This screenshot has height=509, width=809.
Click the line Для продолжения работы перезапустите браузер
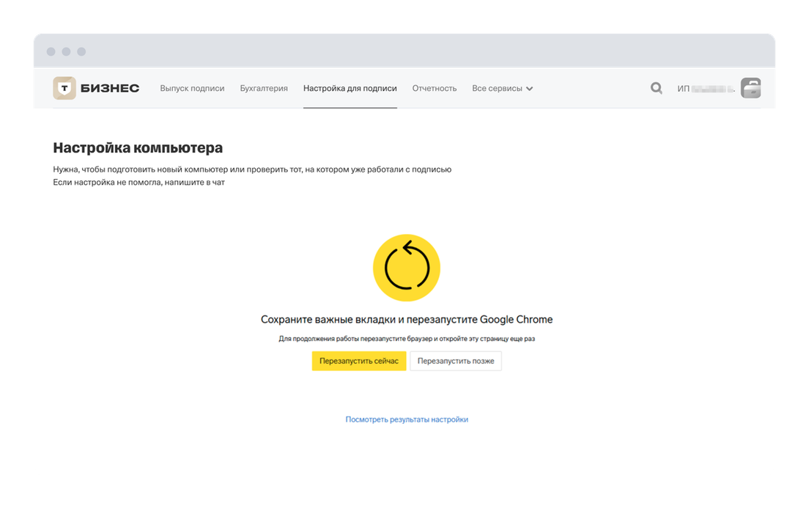pyautogui.click(x=407, y=339)
